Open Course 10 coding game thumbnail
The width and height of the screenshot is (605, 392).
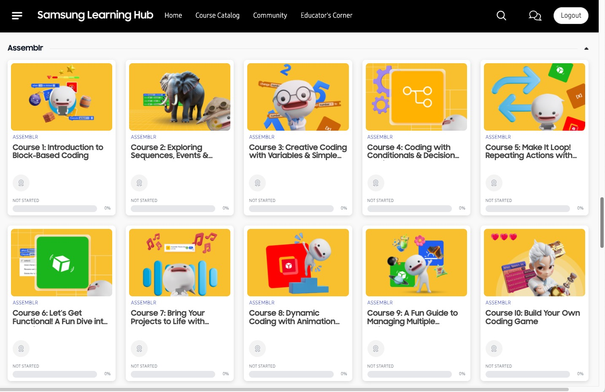click(x=535, y=263)
